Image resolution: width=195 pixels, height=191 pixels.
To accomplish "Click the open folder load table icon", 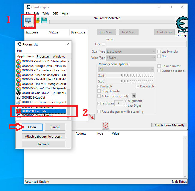I will pos(37,21).
